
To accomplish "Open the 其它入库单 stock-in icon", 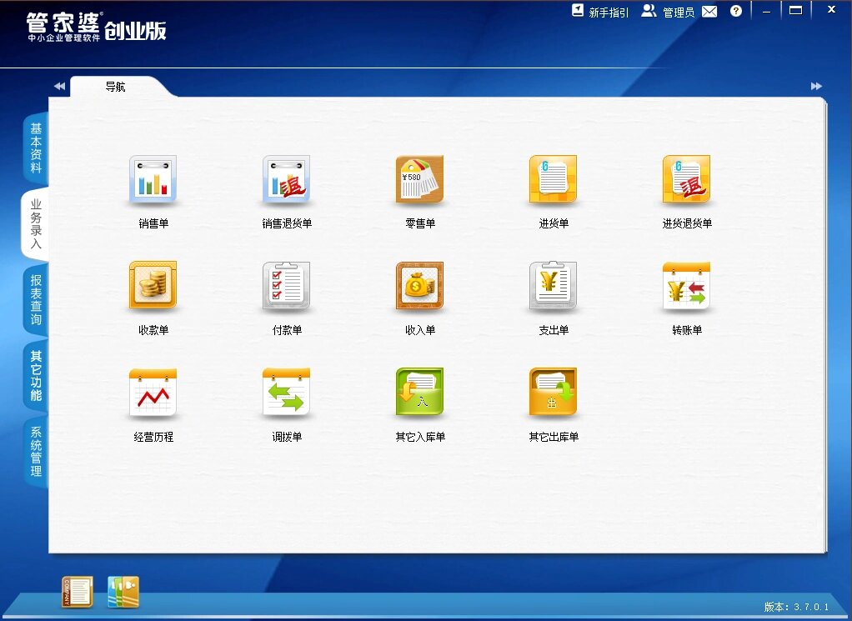I will click(419, 393).
